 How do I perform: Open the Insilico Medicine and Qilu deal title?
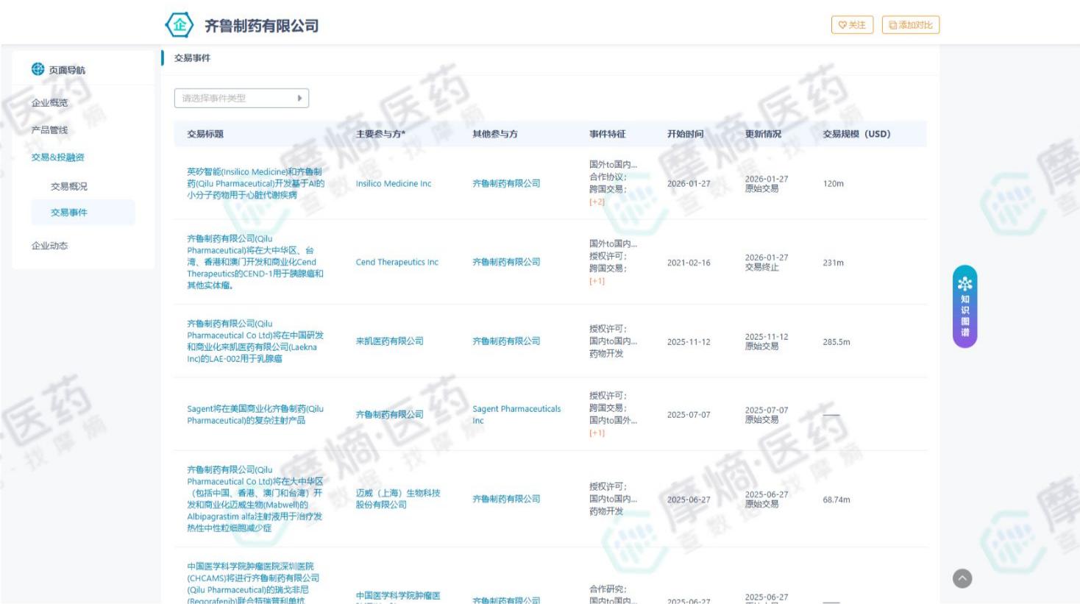tap(255, 183)
